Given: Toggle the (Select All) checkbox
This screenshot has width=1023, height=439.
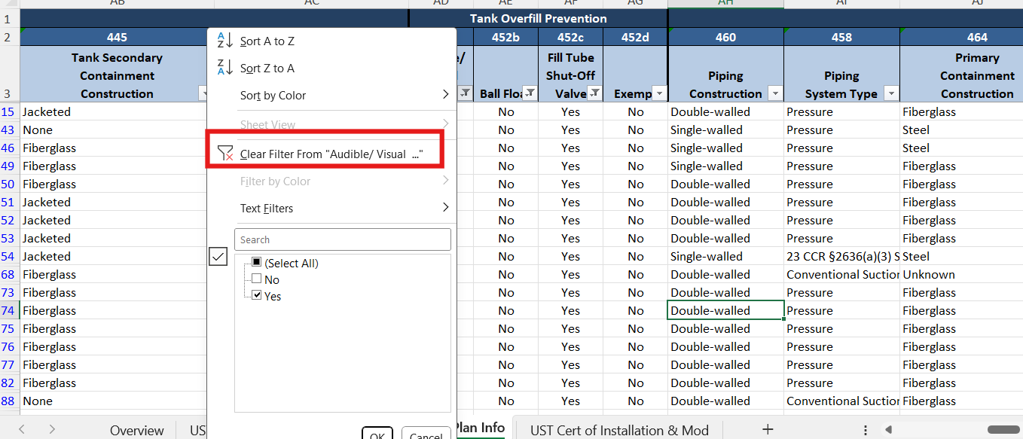Looking at the screenshot, I should click(x=256, y=263).
